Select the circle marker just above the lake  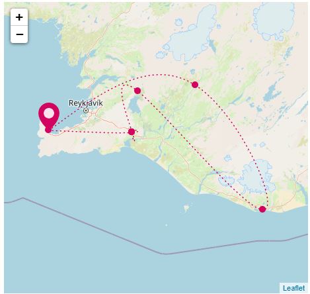(137, 91)
